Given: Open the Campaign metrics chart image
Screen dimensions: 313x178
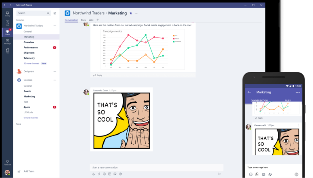Looking at the screenshot, I should tap(142, 49).
